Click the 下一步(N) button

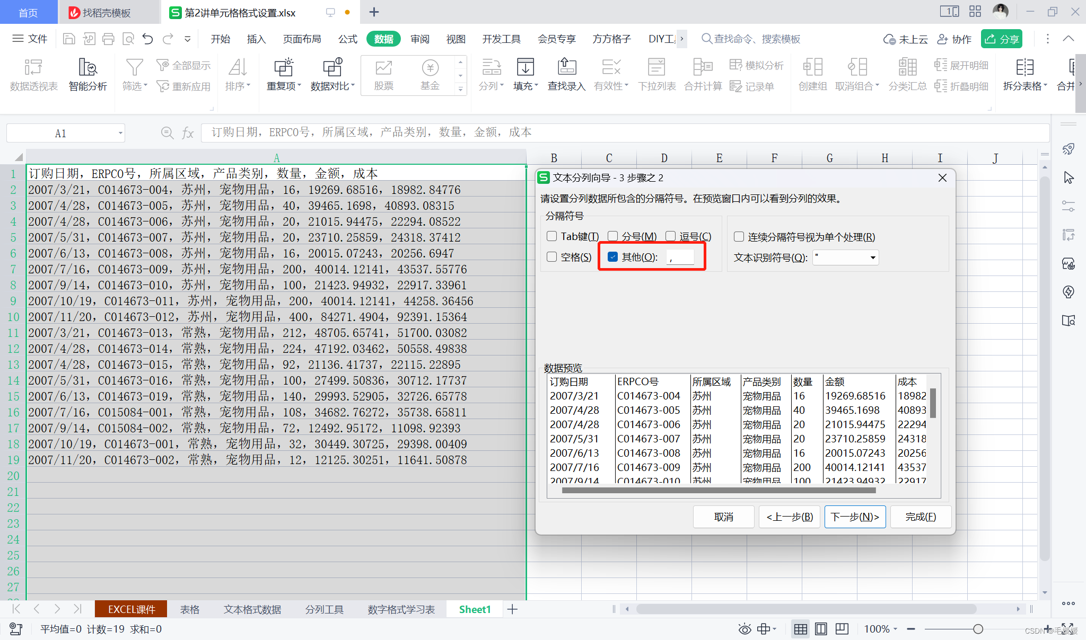point(855,517)
